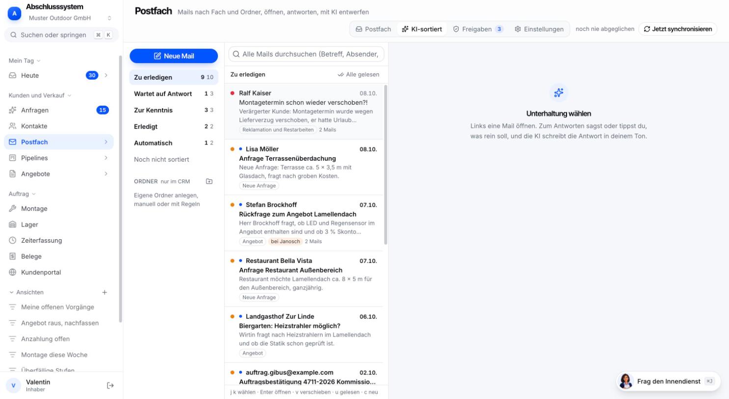Open Lisa Möller's Terrassenüberdachung mail
Image resolution: width=729 pixels, height=399 pixels.
pyautogui.click(x=304, y=167)
